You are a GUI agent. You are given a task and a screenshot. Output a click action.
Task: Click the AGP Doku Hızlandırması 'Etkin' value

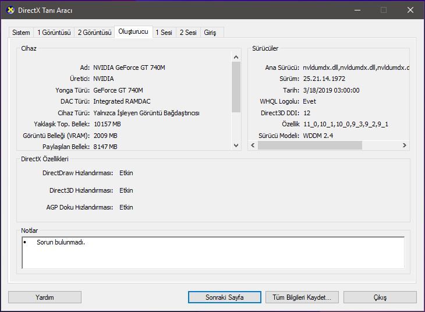pyautogui.click(x=126, y=207)
